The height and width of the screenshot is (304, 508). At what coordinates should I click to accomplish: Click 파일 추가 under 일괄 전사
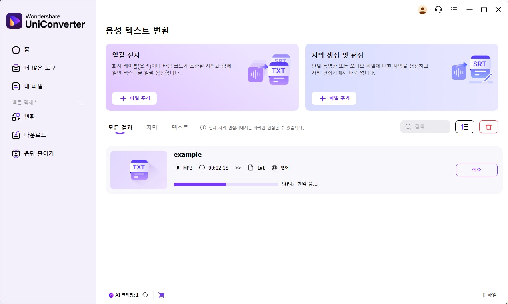(134, 98)
